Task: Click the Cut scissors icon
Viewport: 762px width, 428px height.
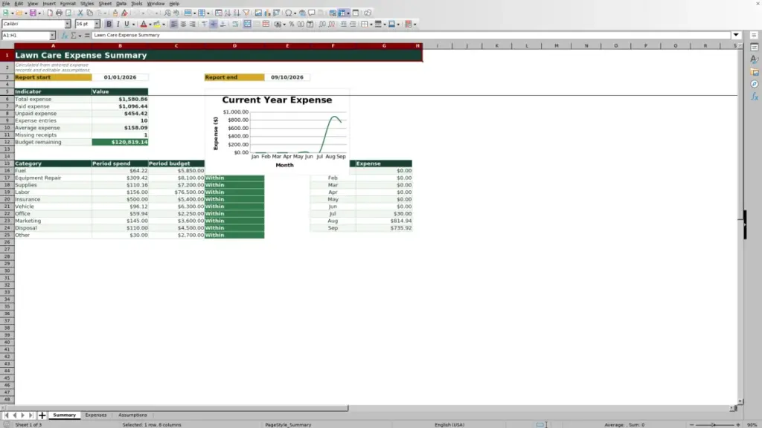Action: [80, 13]
